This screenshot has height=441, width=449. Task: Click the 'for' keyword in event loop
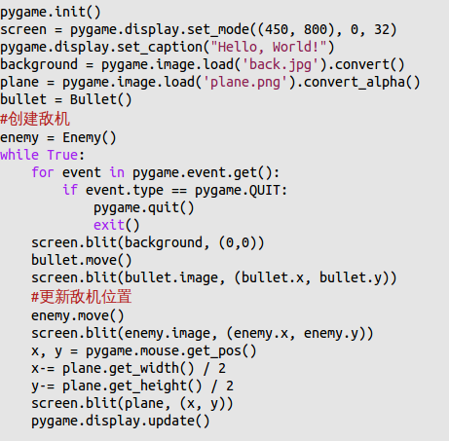[x=43, y=172]
